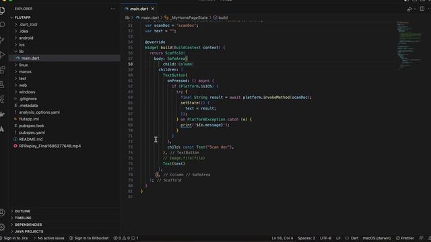Open README.md file
This screenshot has height=242, width=431.
tap(30, 139)
